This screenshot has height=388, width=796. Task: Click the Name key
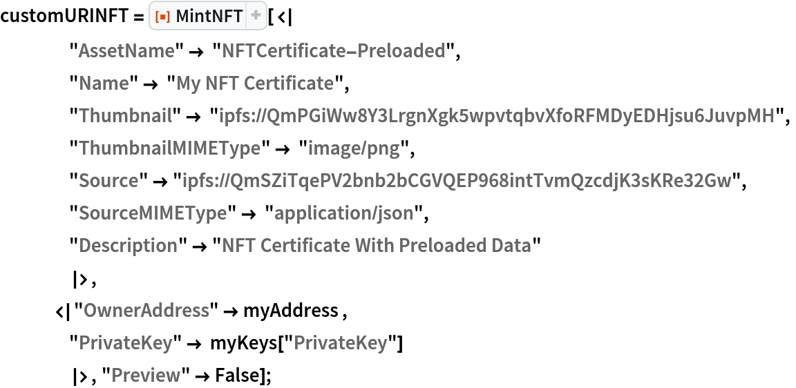pos(104,84)
